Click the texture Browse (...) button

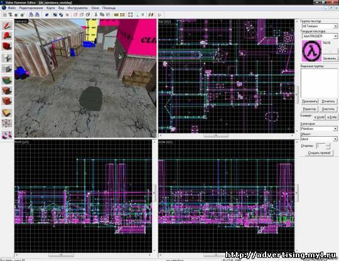(330, 51)
